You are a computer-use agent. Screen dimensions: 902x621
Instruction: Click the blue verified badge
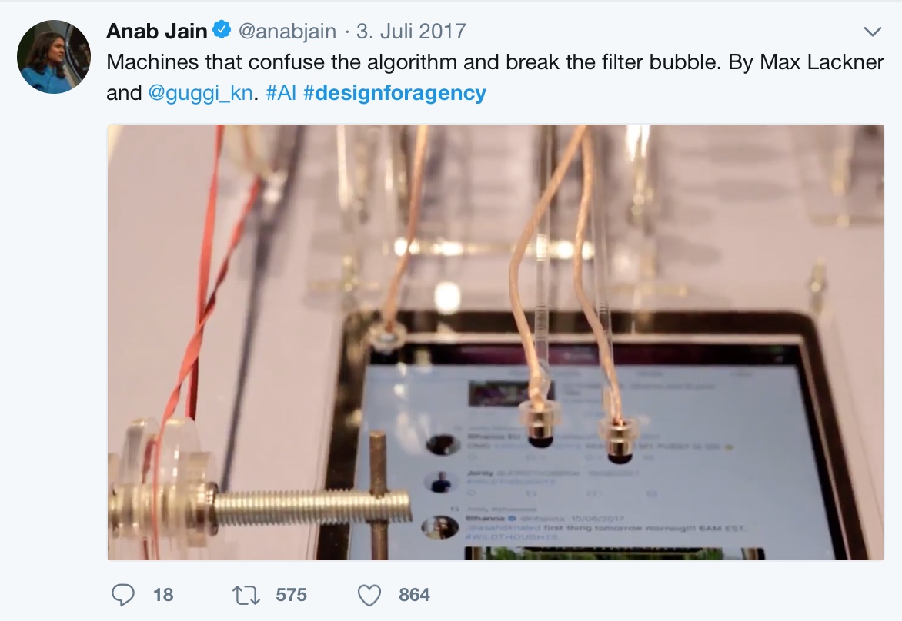(x=222, y=30)
